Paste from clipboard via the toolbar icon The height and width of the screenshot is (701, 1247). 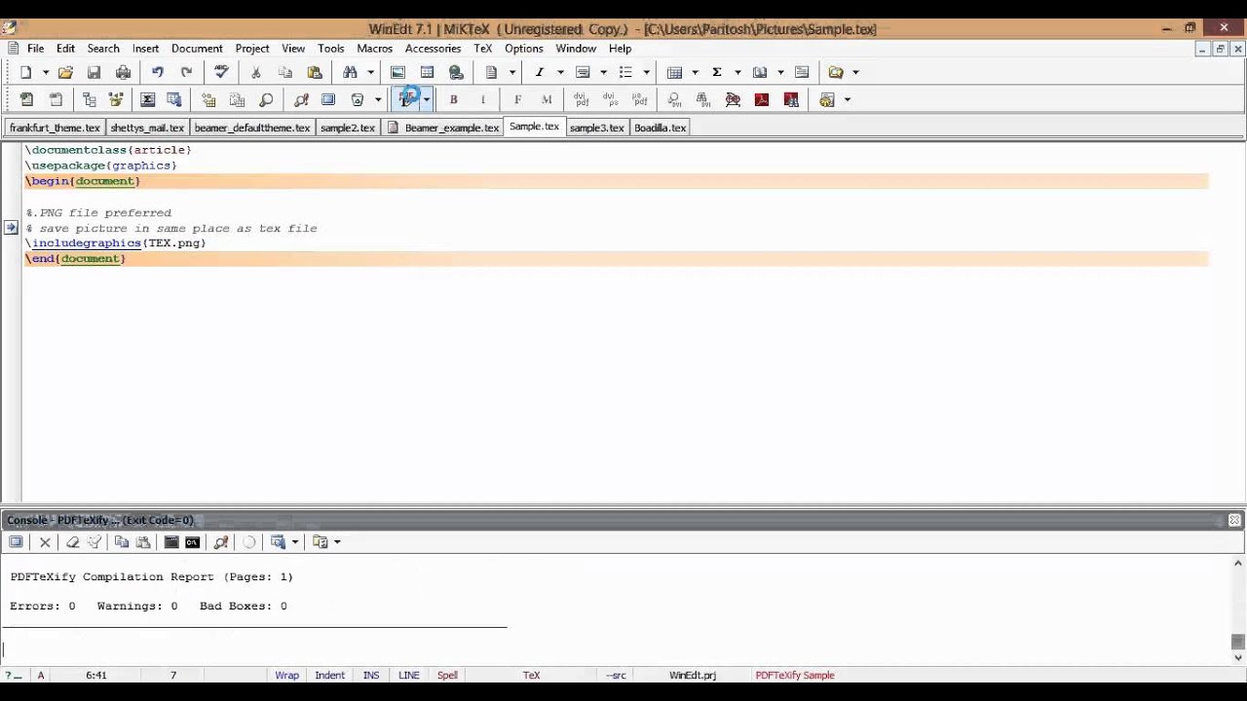coord(314,72)
